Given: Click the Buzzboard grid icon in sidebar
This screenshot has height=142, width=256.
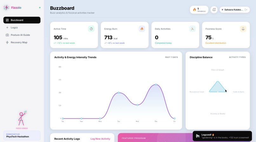Looking at the screenshot, I should coord(7,20).
